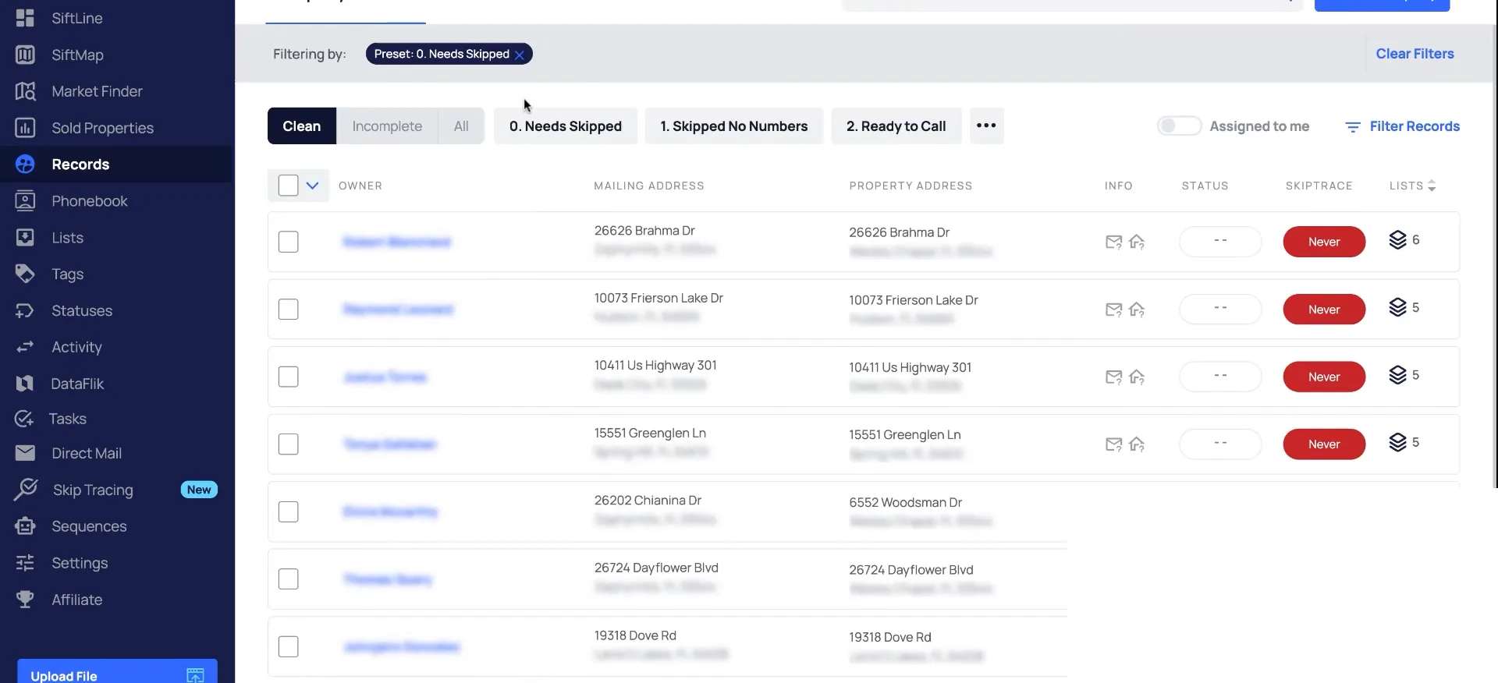1498x683 pixels.
Task: Select the Clean records tab
Action: pos(302,126)
